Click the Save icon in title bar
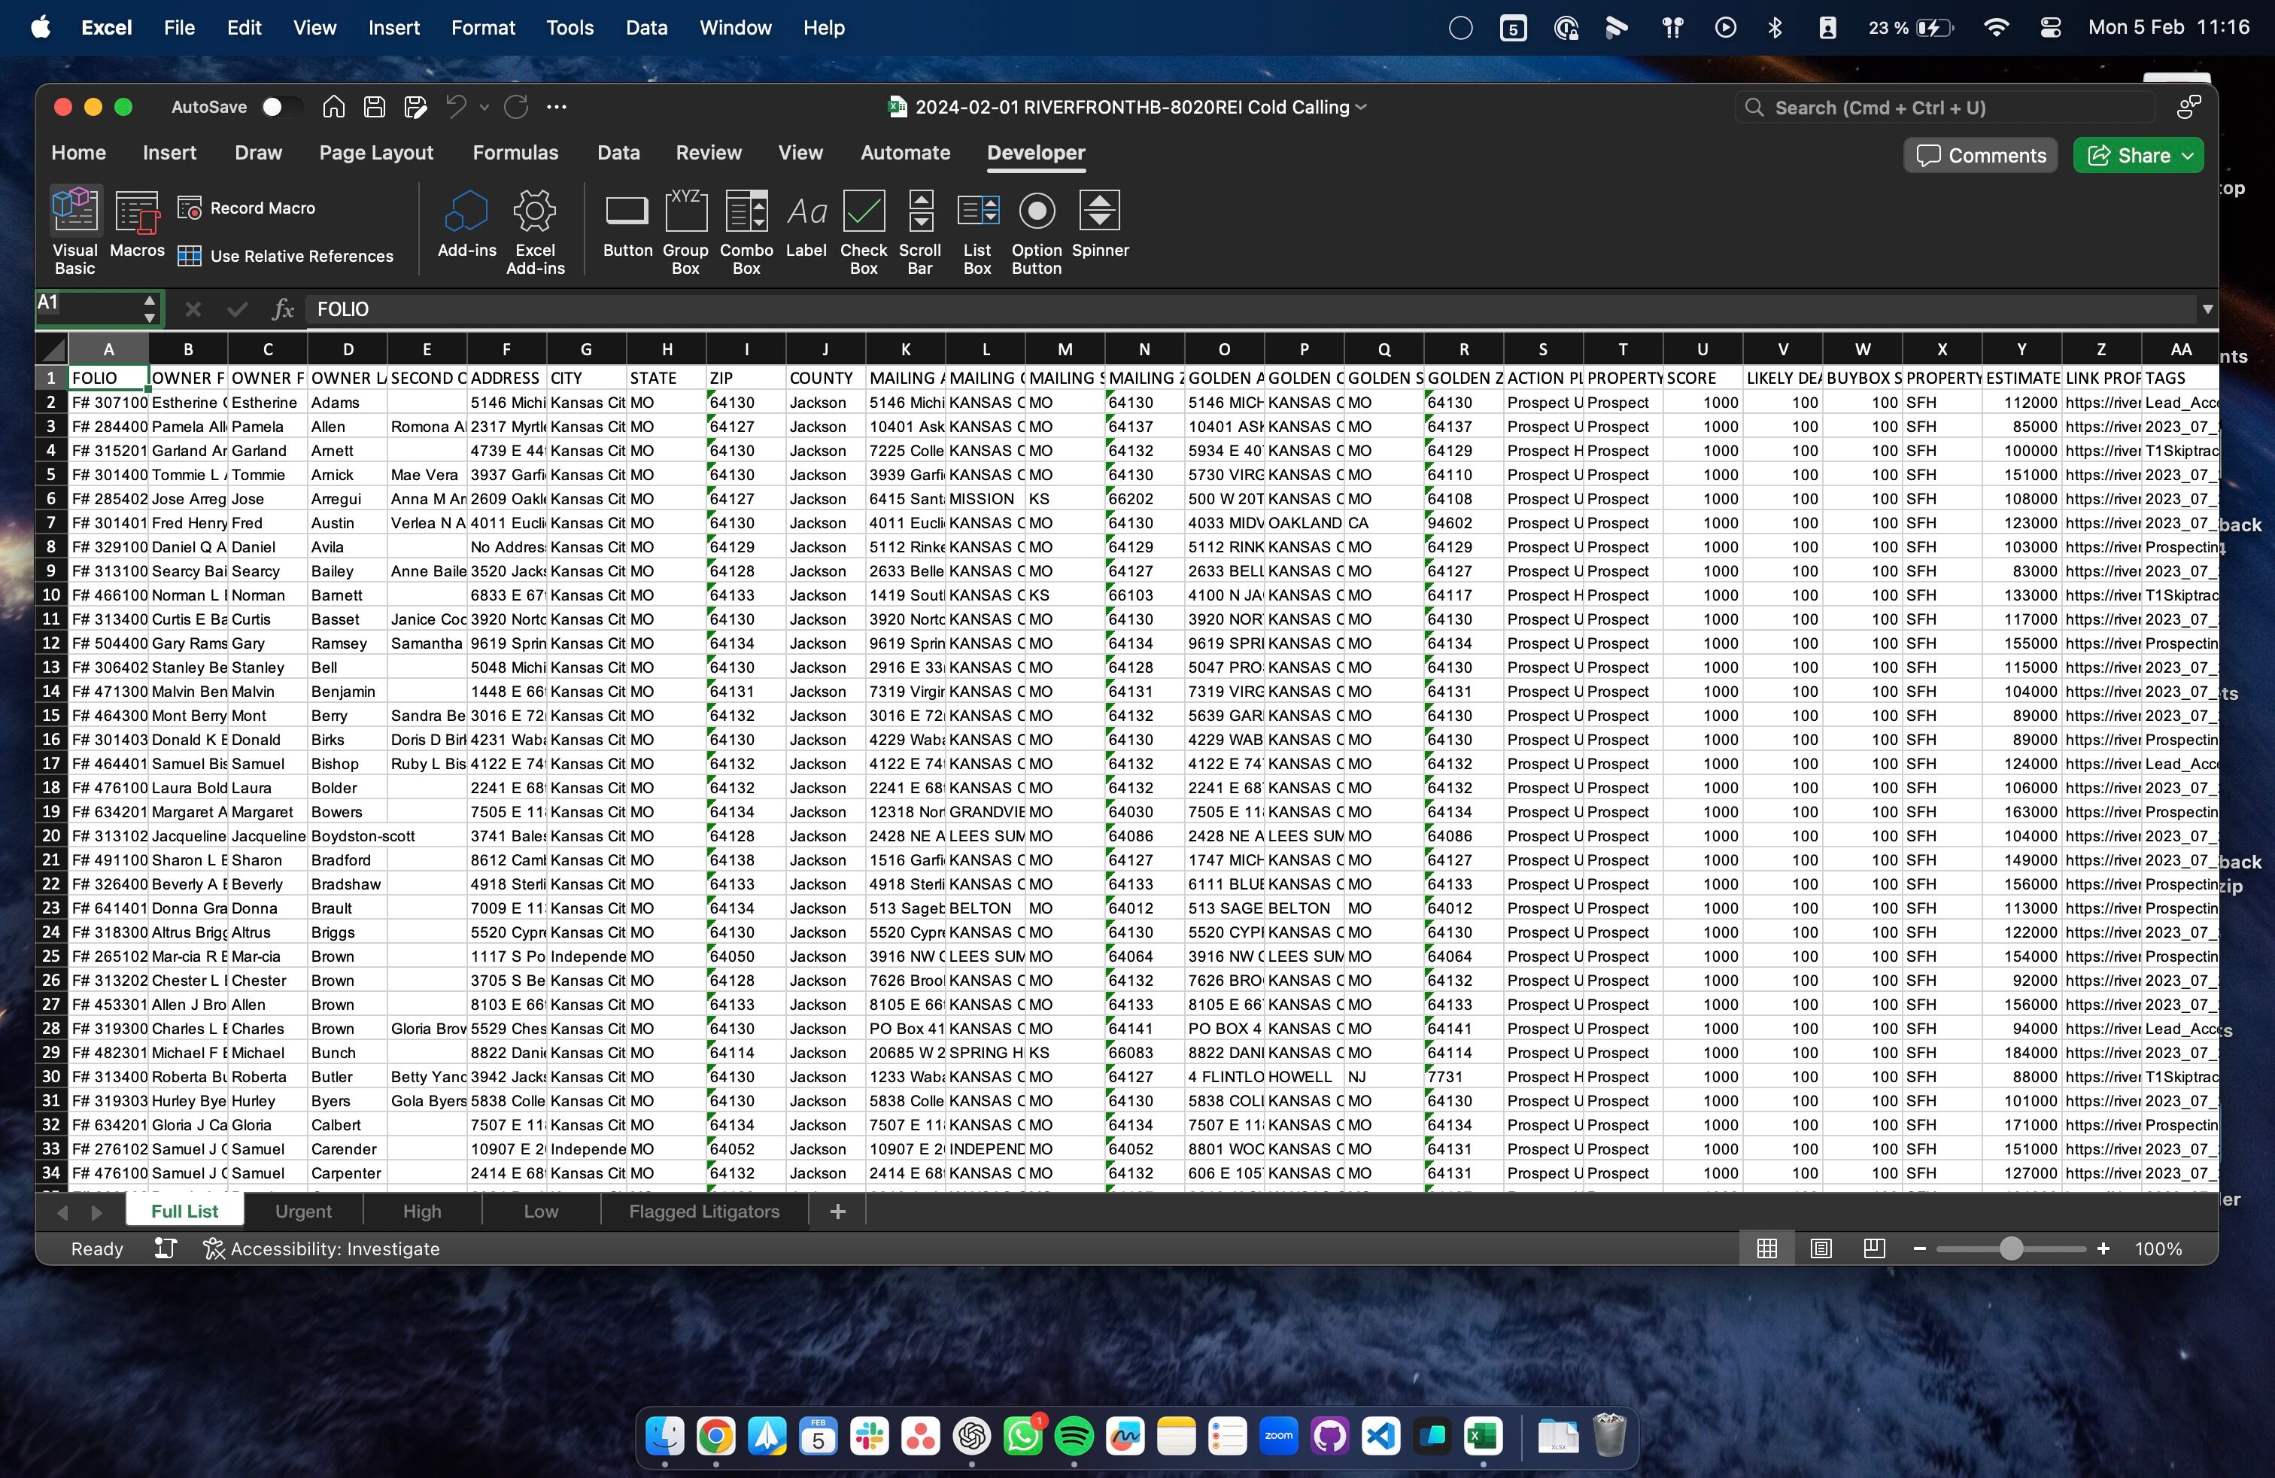The image size is (2275, 1478). pos(374,107)
